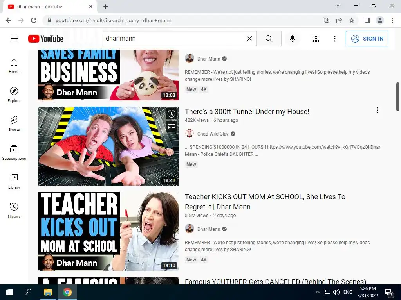The image size is (401, 300).
Task: Open Library in the sidebar
Action: [14, 181]
